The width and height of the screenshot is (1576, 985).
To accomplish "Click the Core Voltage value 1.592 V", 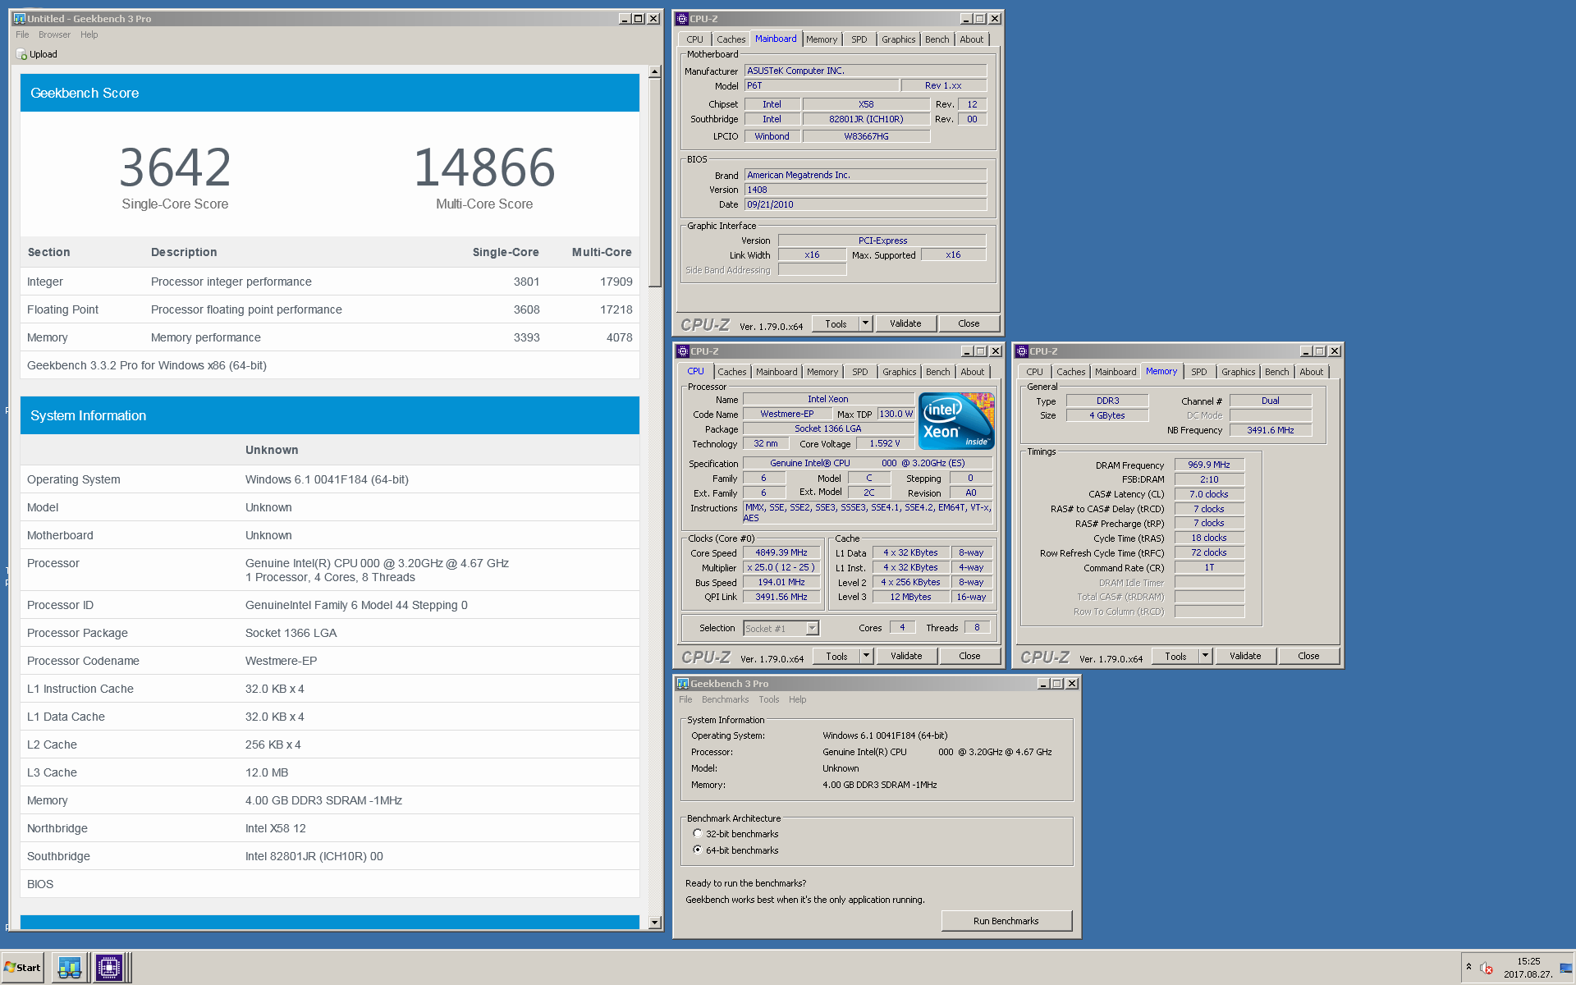I will coord(885,443).
